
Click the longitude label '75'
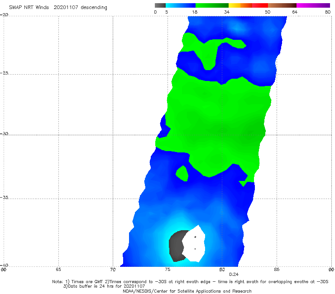tap(167, 270)
